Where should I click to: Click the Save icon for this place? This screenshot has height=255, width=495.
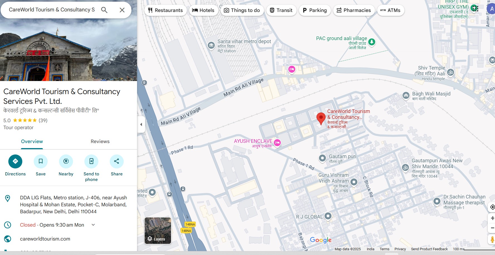pos(41,161)
